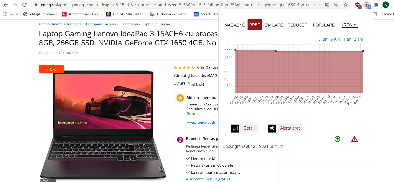Select the 6 luni price history range
Viewport: 394px width, 182px height.
pyautogui.click(x=336, y=39)
